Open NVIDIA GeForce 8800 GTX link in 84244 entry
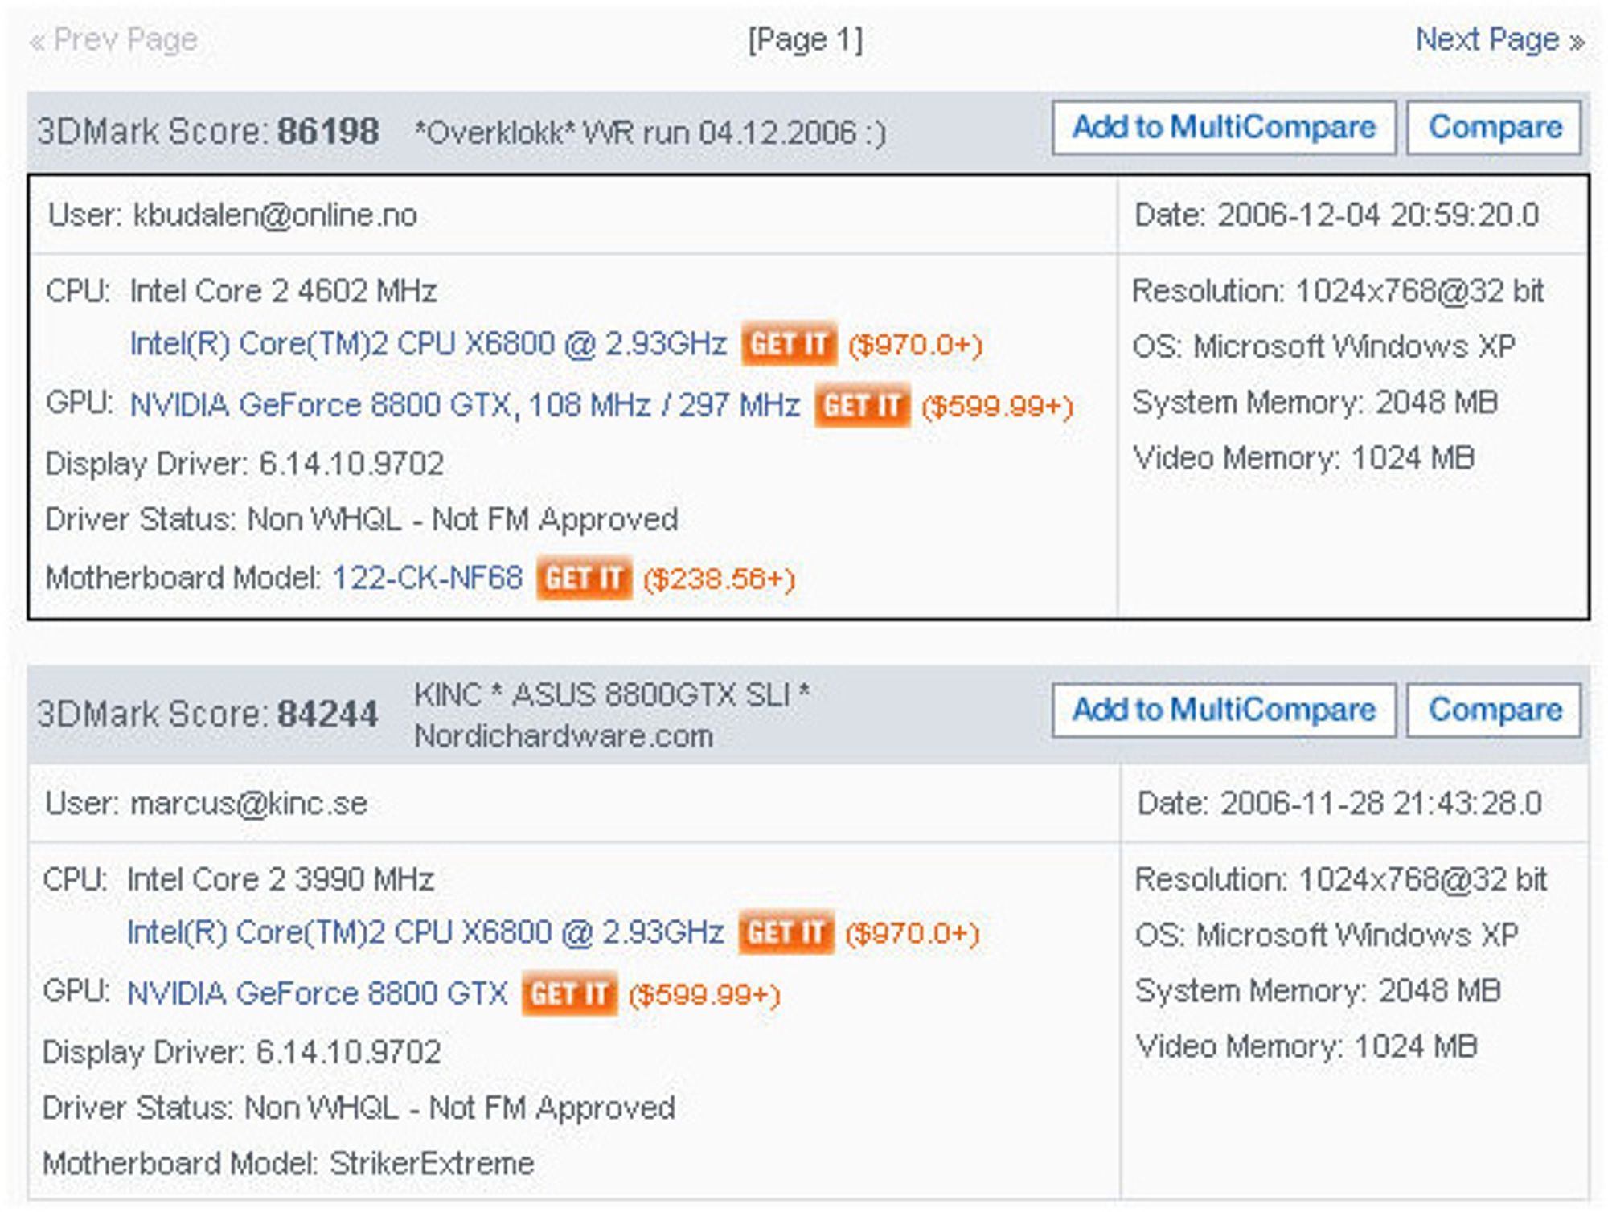Screen dimensions: 1608x1212 (317, 993)
